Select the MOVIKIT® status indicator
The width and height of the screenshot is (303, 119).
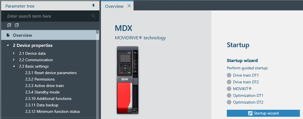[x=229, y=89]
